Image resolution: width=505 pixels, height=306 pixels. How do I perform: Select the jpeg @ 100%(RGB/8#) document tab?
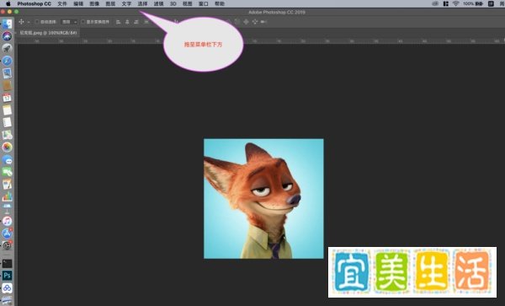[48, 33]
